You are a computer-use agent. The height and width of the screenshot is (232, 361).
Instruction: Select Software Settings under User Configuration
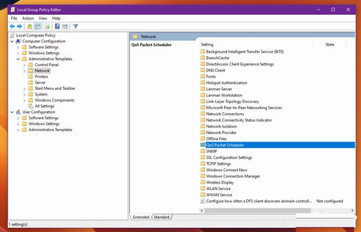pos(44,118)
